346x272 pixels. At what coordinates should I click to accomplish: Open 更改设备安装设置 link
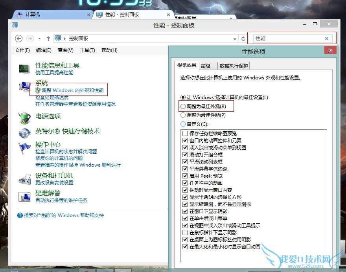coord(54,183)
